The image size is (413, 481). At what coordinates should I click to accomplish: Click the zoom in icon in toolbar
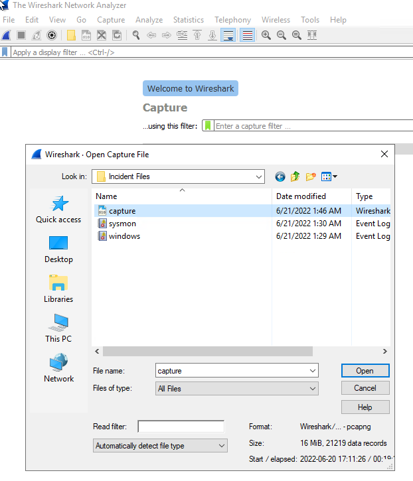(x=266, y=35)
